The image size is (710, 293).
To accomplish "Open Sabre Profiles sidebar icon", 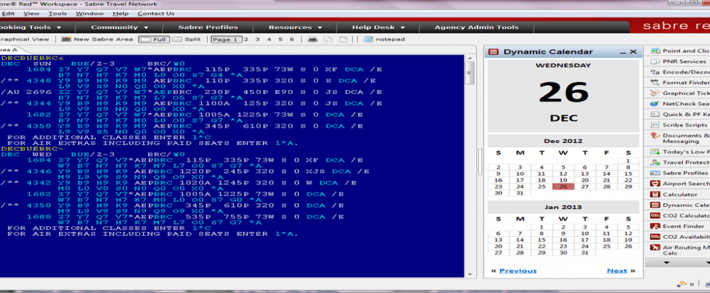I will 655,173.
